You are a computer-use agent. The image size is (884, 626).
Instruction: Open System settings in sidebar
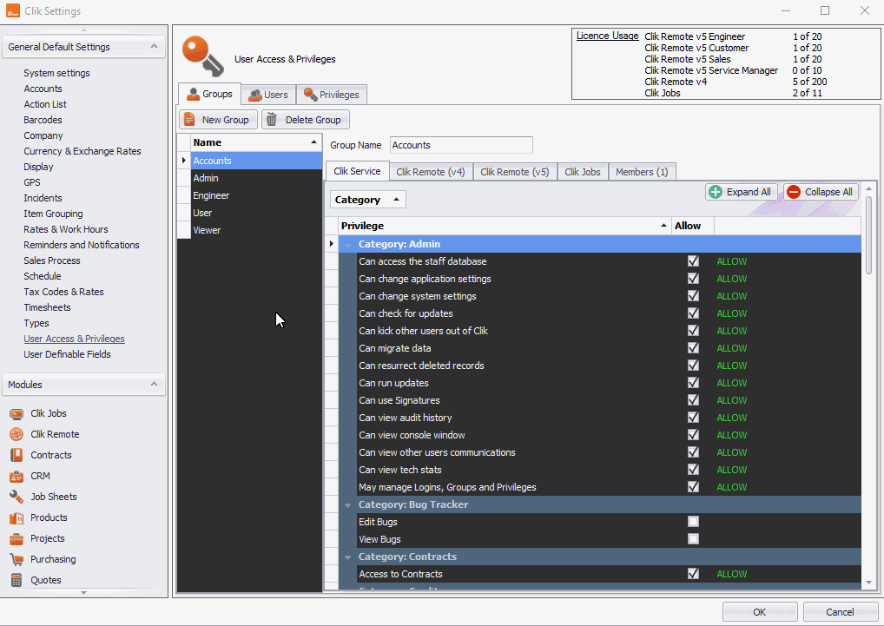coord(56,73)
